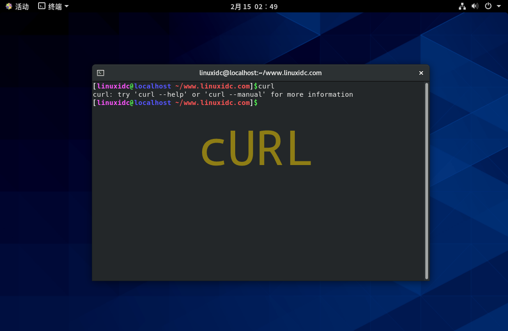The height and width of the screenshot is (331, 508).
Task: Click the network topology icon in top bar
Action: (x=462, y=6)
